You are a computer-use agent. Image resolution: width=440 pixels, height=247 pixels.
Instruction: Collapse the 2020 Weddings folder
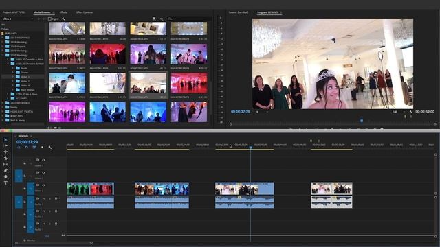3,55
